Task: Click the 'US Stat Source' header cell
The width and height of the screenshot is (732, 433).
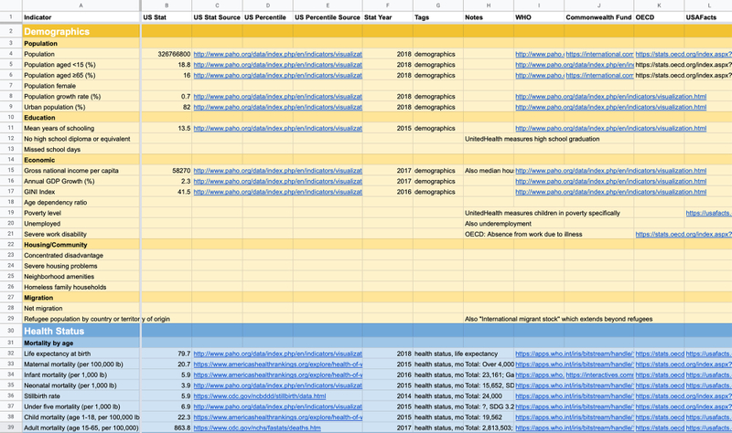Action: click(x=217, y=17)
